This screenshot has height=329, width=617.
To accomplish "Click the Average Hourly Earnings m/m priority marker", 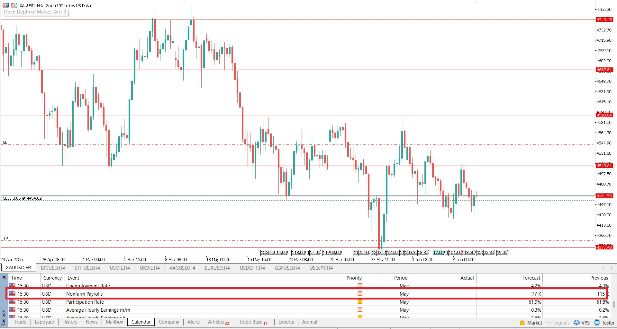I will click(360, 310).
